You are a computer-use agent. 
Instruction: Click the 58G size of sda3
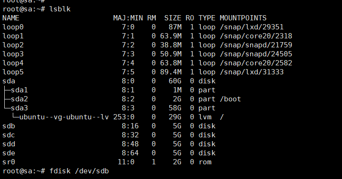coord(175,108)
